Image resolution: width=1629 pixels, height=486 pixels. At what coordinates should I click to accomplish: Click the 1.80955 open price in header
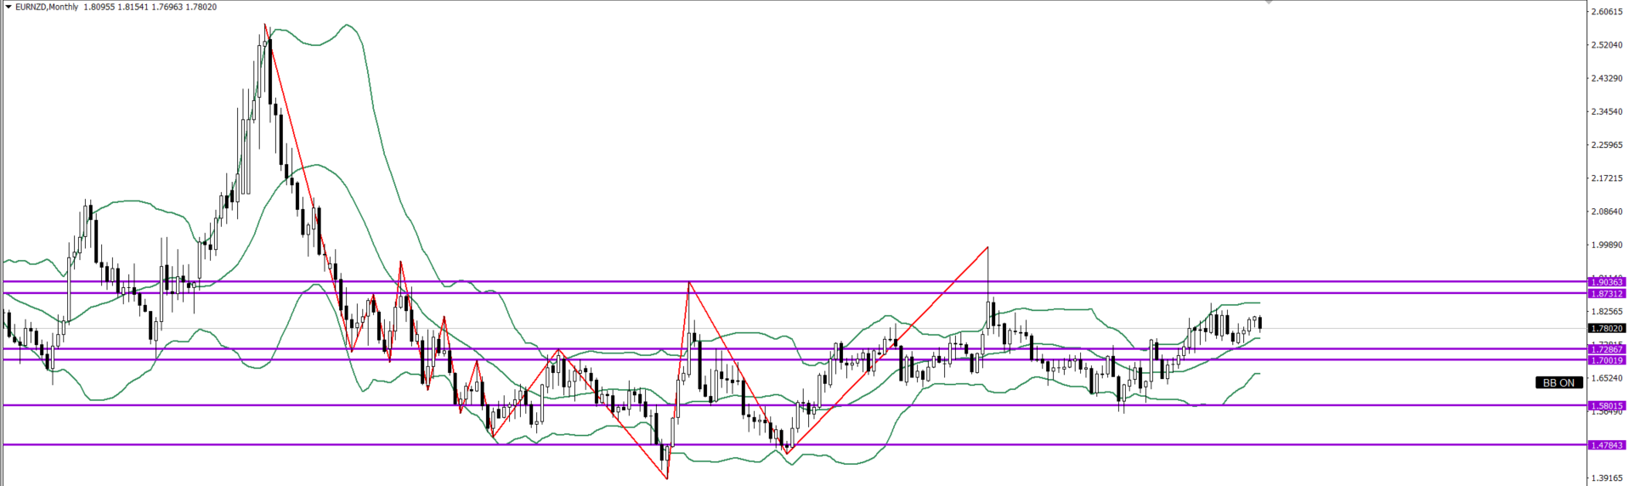coord(99,7)
